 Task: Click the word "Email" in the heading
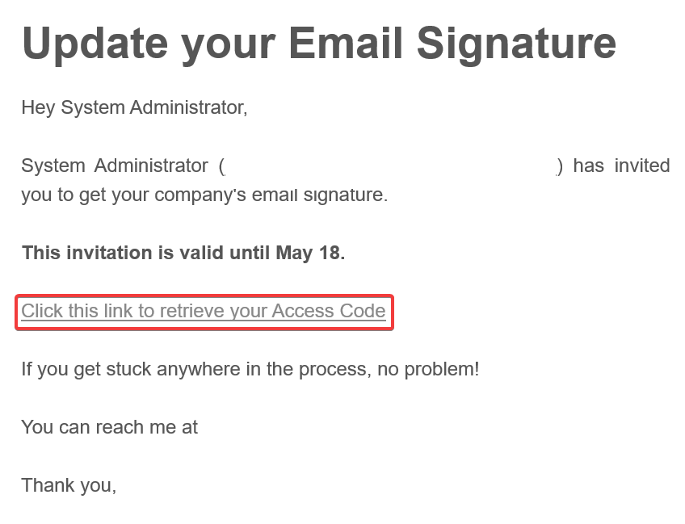click(346, 43)
